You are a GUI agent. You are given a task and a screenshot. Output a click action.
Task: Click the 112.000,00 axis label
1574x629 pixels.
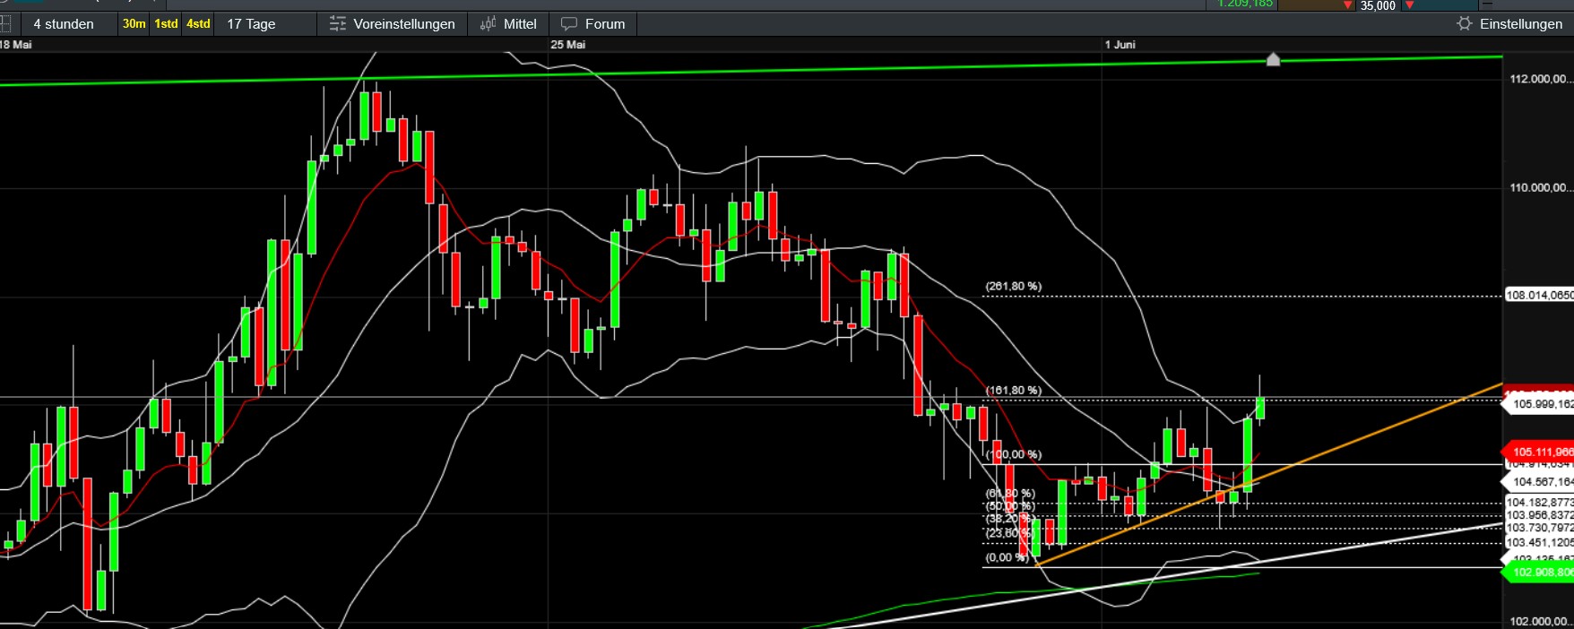(x=1540, y=79)
